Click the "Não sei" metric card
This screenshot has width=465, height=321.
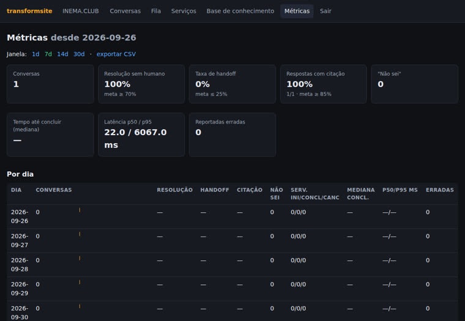[415, 84]
